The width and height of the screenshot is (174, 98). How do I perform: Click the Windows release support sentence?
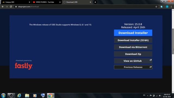pos(60,25)
